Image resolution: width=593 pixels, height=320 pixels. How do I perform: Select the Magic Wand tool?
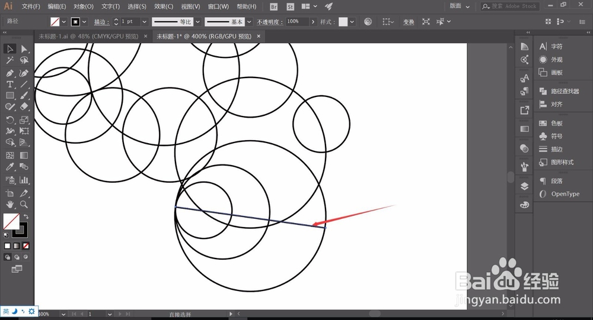tap(10, 60)
